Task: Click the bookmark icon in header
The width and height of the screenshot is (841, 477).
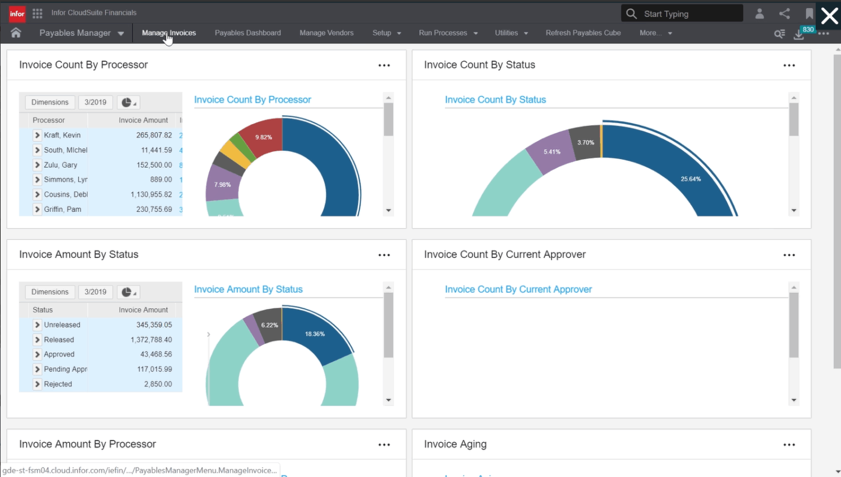Action: coord(809,14)
